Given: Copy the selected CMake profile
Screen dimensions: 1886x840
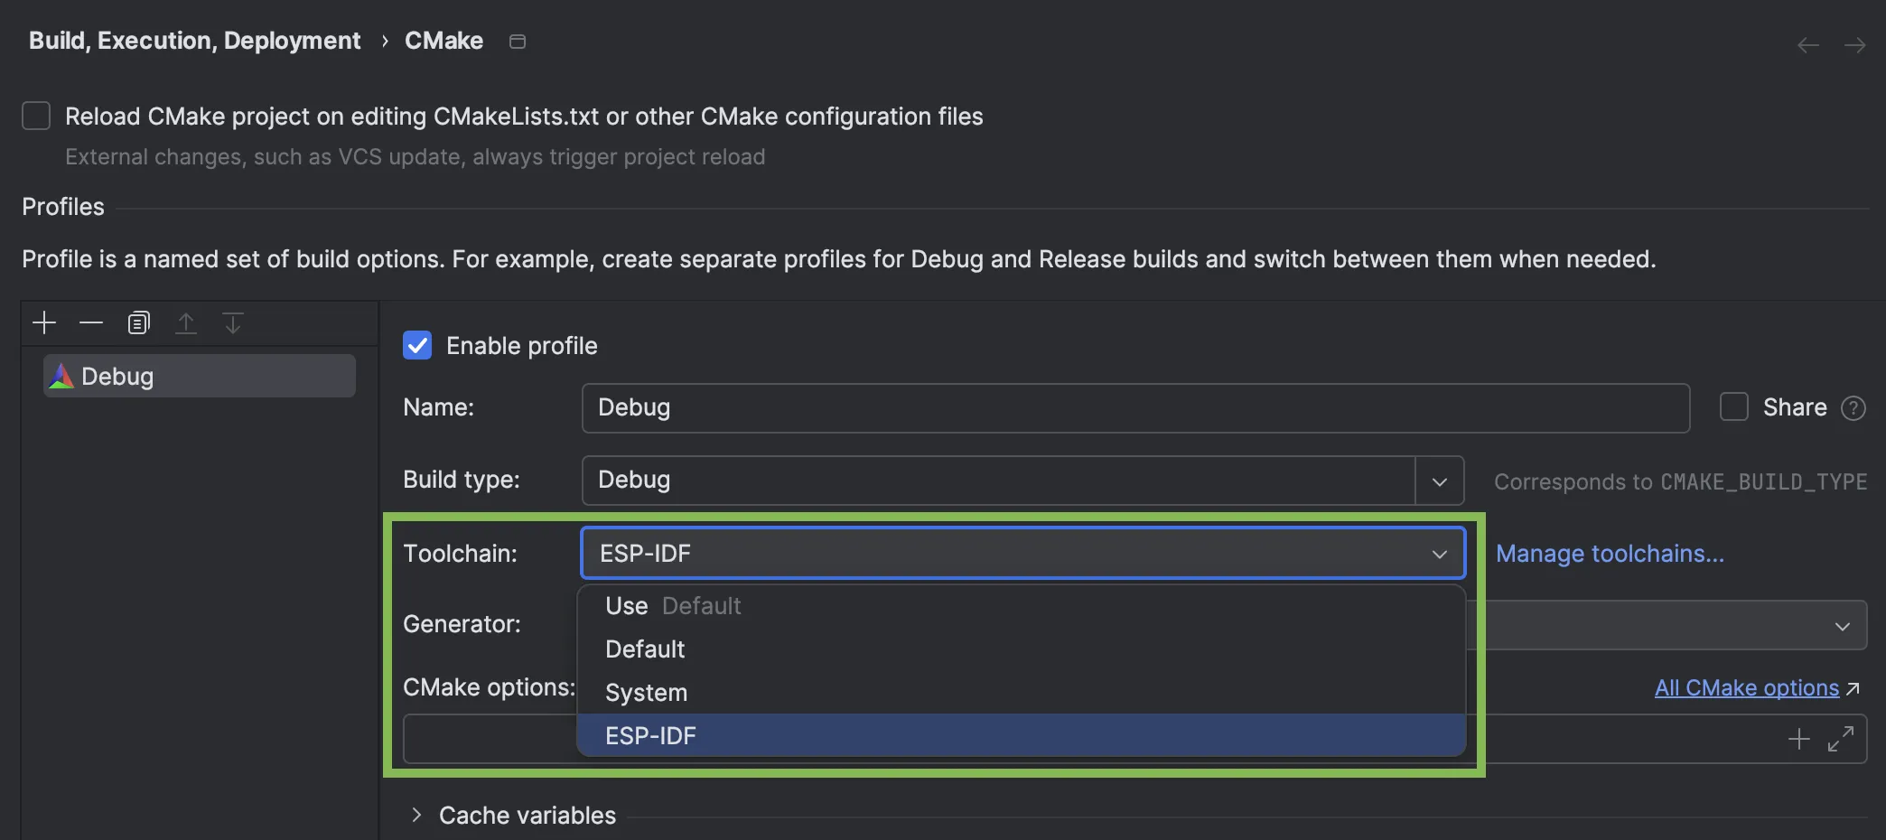Looking at the screenshot, I should 138,323.
